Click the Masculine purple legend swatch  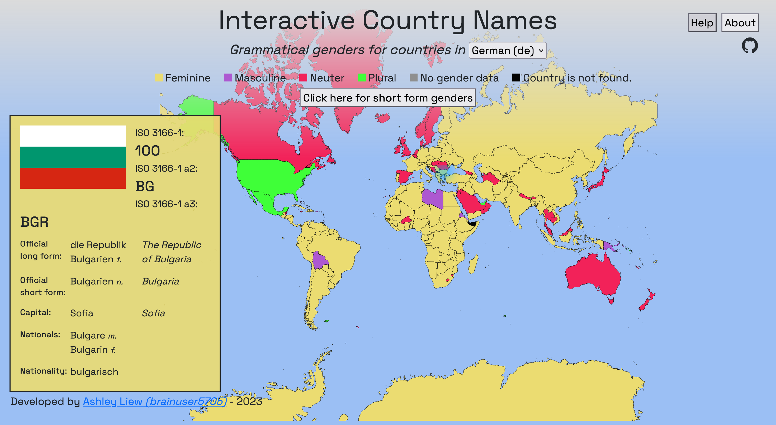(x=228, y=78)
